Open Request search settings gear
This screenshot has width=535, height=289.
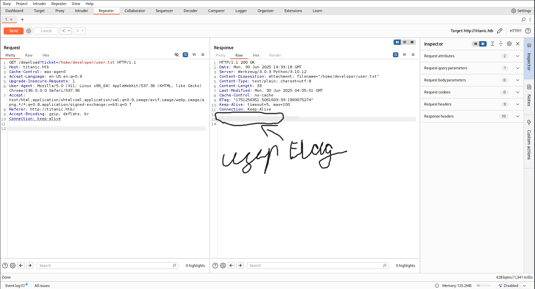coord(13,266)
